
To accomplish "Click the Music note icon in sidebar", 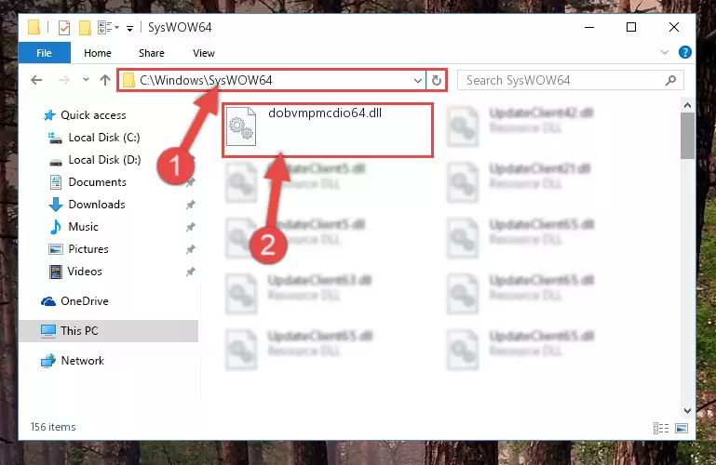I will (56, 227).
